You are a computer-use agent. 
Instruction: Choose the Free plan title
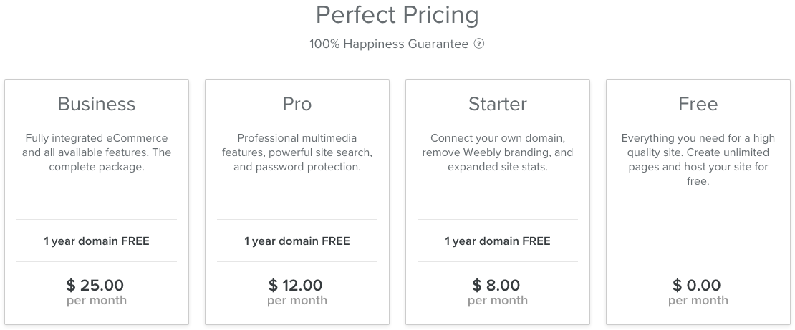click(698, 104)
